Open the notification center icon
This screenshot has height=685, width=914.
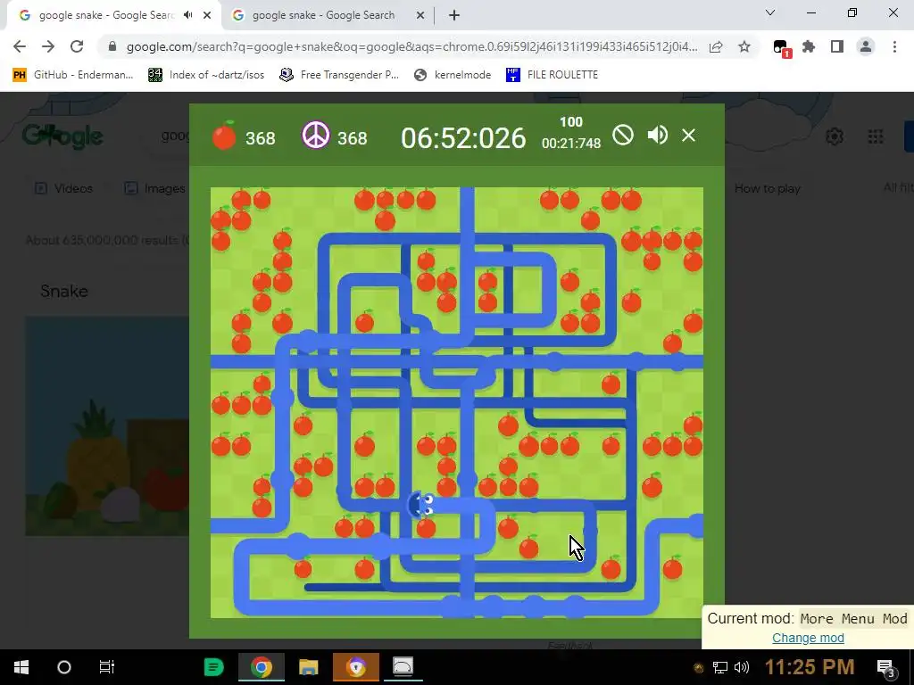pos(886,668)
